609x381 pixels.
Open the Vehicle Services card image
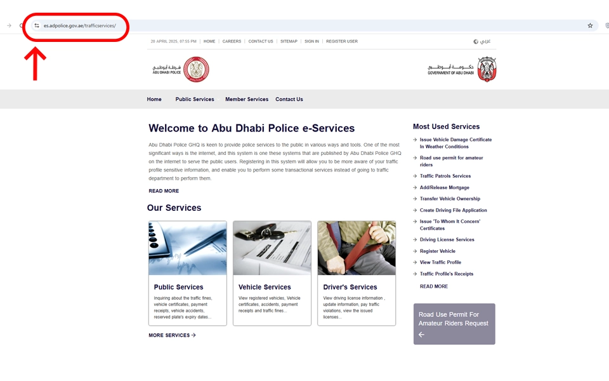(x=272, y=248)
